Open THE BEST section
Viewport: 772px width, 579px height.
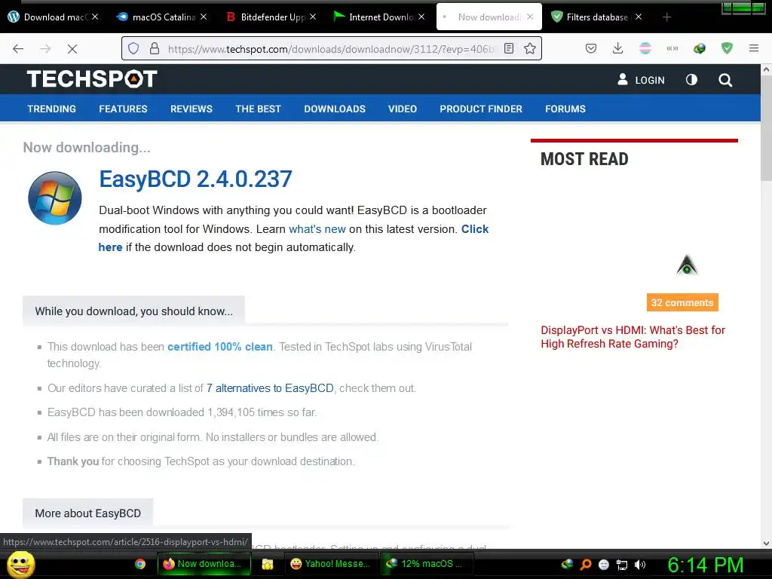click(x=258, y=109)
